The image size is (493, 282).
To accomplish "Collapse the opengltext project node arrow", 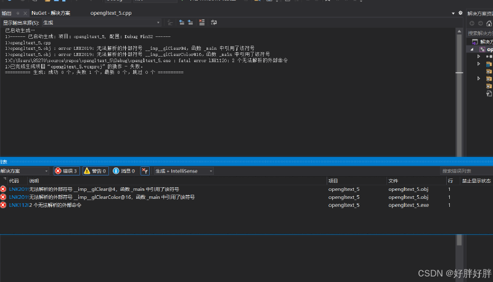I will point(472,50).
